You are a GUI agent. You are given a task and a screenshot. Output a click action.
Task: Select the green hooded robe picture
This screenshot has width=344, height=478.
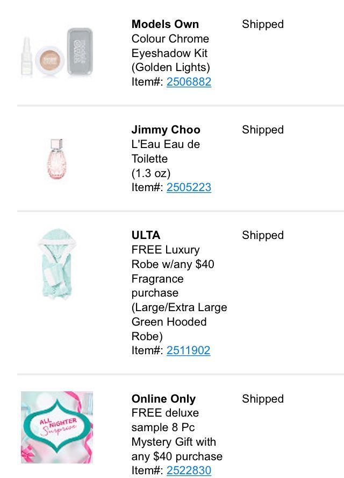[56, 264]
